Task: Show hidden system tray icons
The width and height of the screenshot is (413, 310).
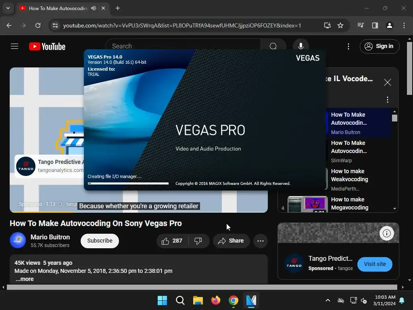Action: pos(328,300)
